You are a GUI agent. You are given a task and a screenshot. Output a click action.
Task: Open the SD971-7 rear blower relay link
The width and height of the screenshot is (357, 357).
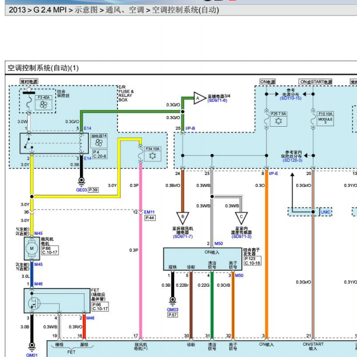tap(183, 237)
